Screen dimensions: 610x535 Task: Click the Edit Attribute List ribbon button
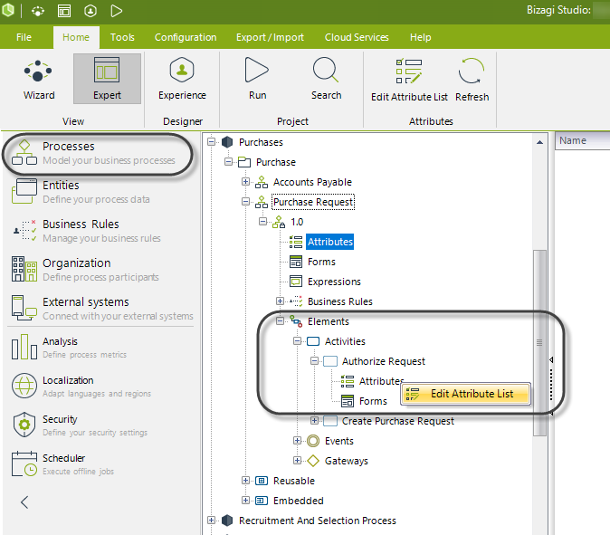[x=409, y=80]
